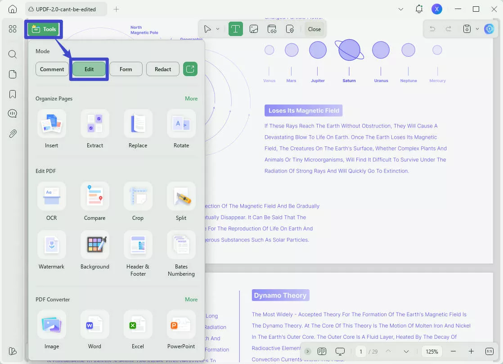The height and width of the screenshot is (364, 503).
Task: Select the Image edit tool
Action: pos(254,29)
